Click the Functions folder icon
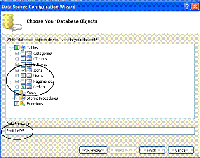 pyautogui.click(x=23, y=104)
